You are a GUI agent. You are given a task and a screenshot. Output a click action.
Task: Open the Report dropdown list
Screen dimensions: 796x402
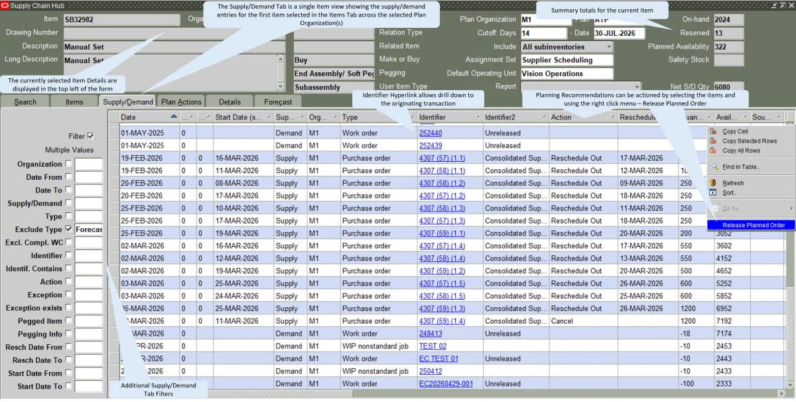[637, 87]
